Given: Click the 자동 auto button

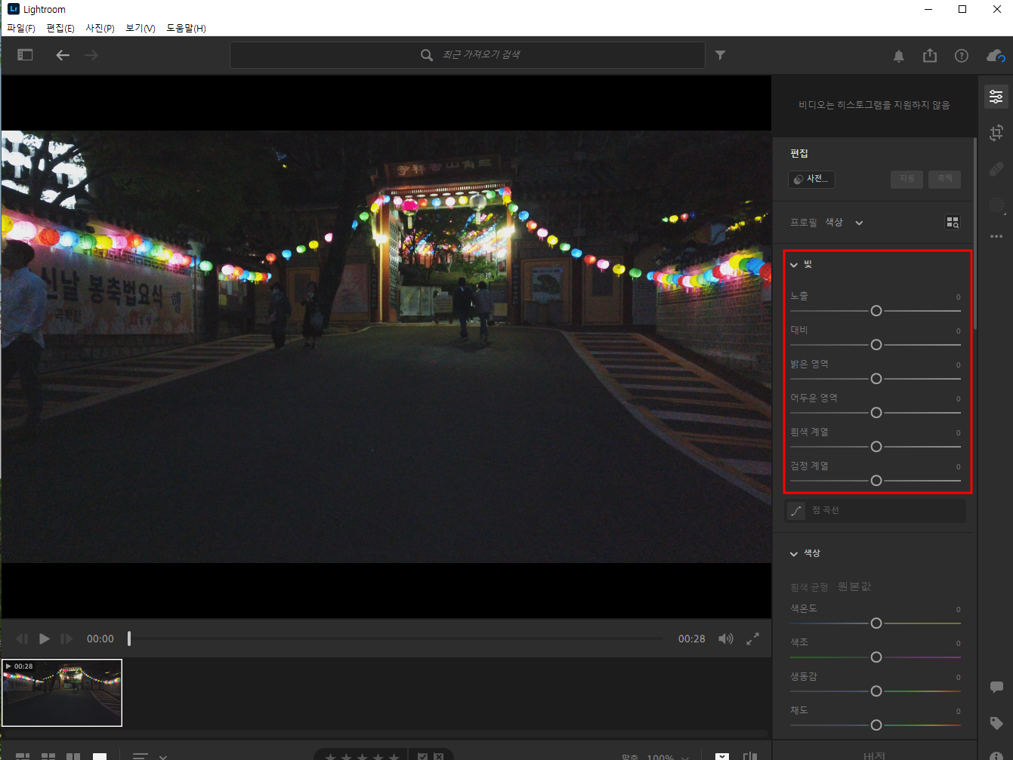Looking at the screenshot, I should pyautogui.click(x=907, y=179).
